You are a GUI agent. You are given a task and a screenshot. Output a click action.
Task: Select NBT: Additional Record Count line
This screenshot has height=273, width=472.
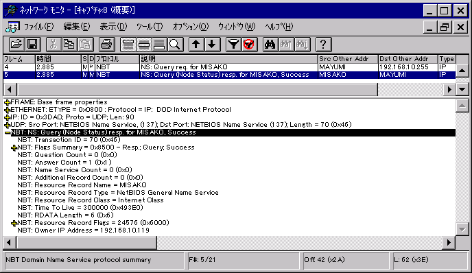tap(80, 178)
